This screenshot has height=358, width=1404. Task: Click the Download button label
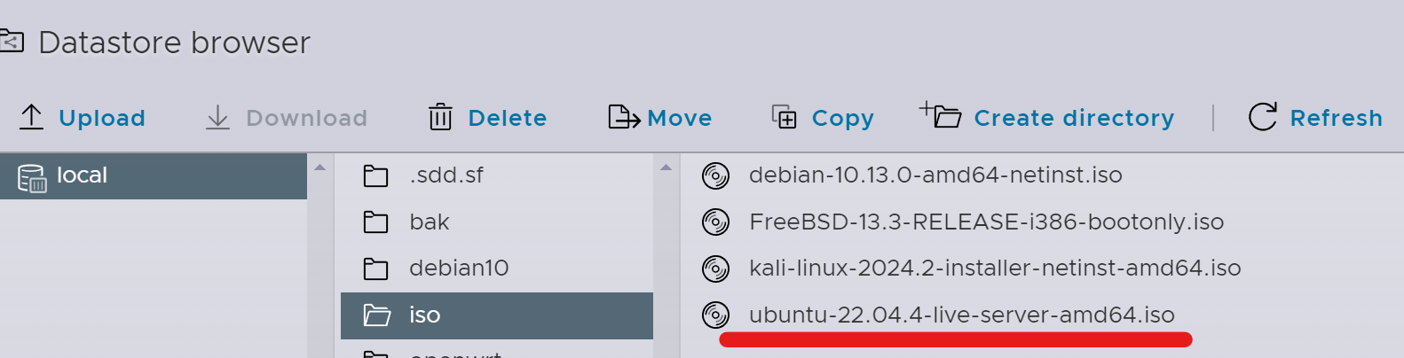pyautogui.click(x=306, y=118)
